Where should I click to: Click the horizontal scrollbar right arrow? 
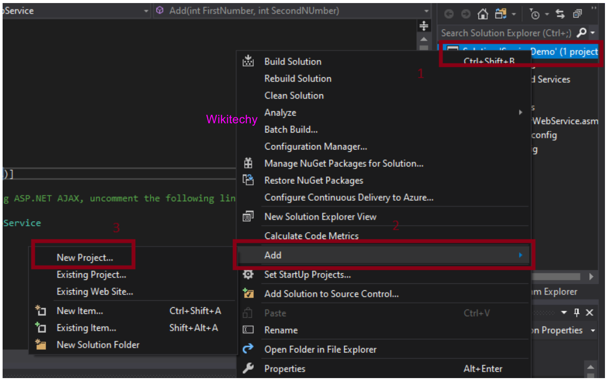[591, 277]
